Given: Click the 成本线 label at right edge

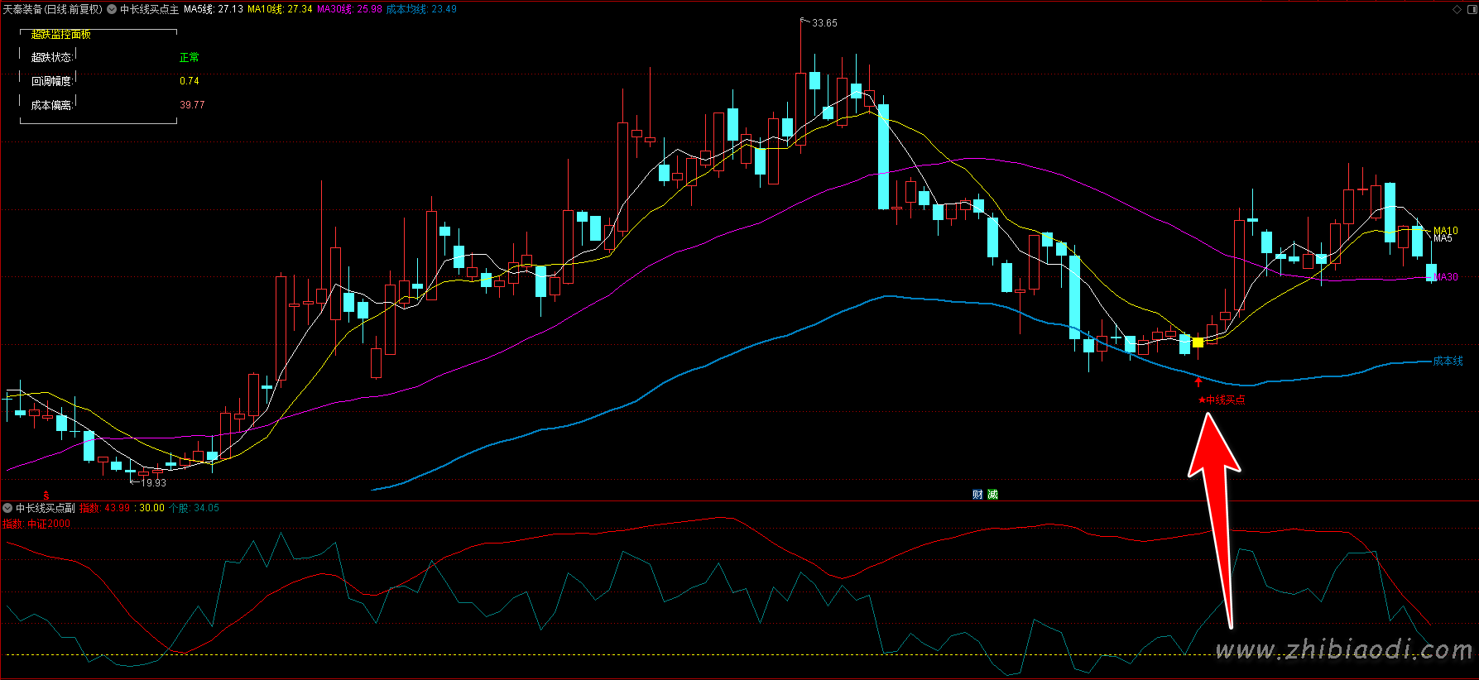Looking at the screenshot, I should point(1448,361).
